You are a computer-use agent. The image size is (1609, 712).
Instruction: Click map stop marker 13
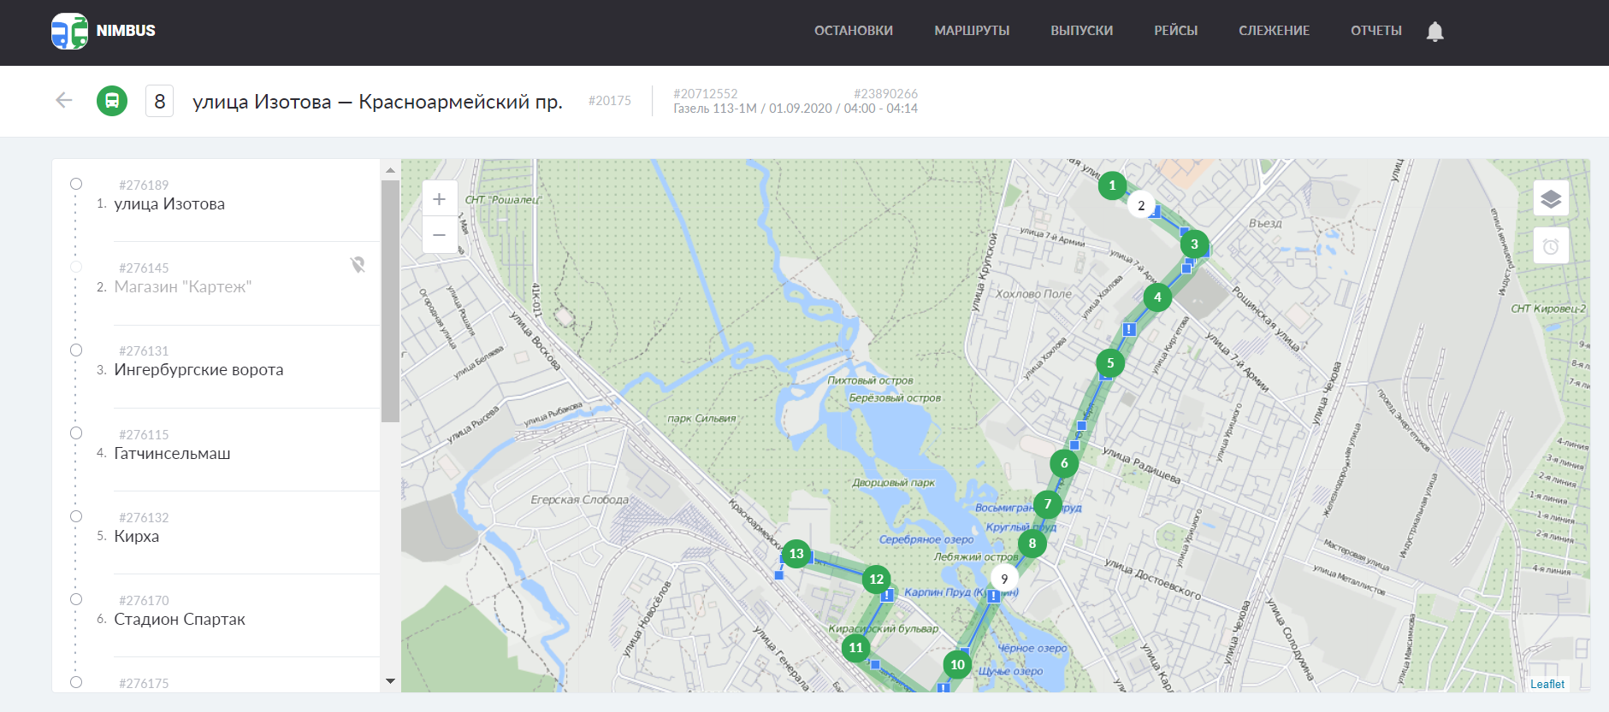point(796,554)
